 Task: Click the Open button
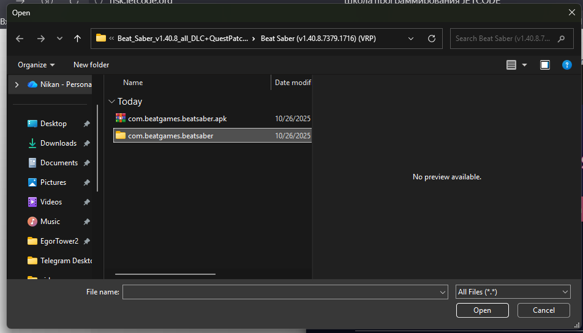pos(482,310)
